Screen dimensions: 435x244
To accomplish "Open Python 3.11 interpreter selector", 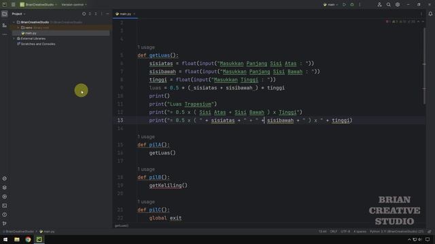I will pos(397,232).
